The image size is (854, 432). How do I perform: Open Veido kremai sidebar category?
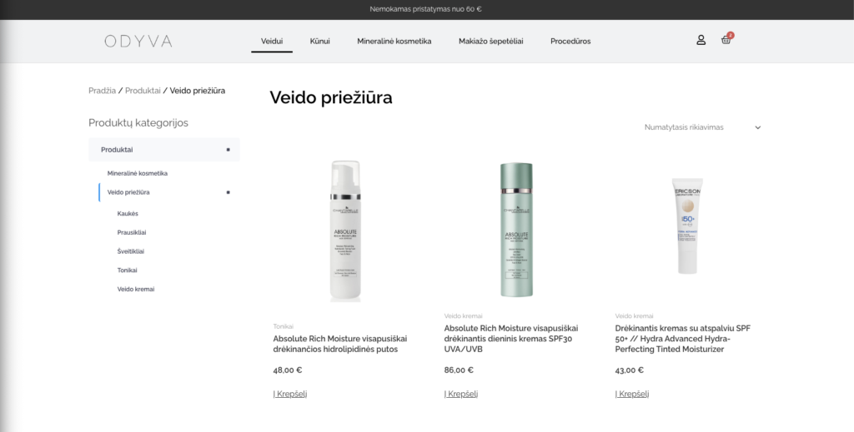point(136,289)
